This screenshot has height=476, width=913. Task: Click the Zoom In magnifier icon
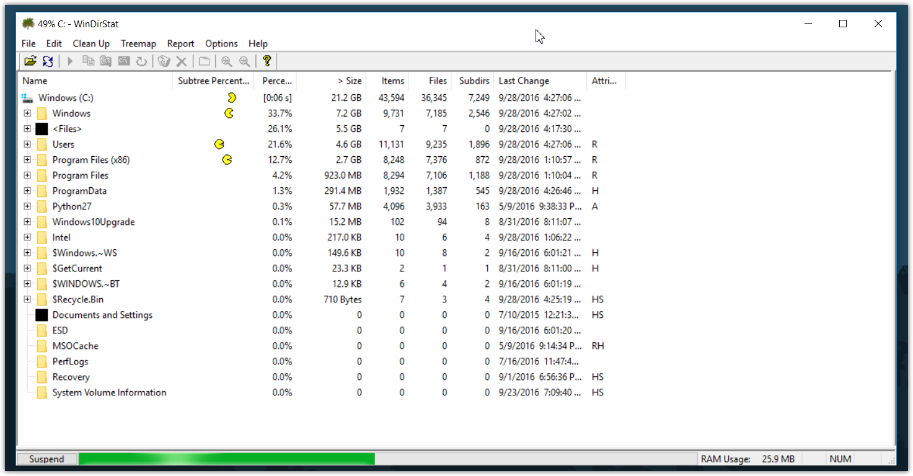tap(227, 61)
